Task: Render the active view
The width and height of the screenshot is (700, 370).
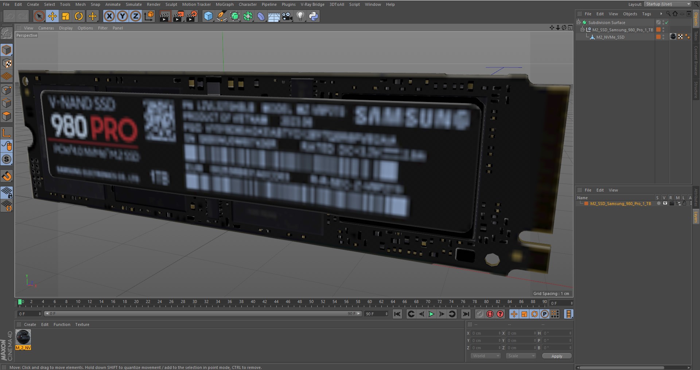Action: point(165,16)
